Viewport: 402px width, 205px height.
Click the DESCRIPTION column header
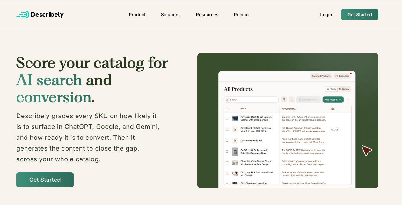click(289, 109)
